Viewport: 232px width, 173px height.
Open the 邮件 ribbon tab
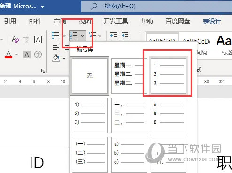35,21
